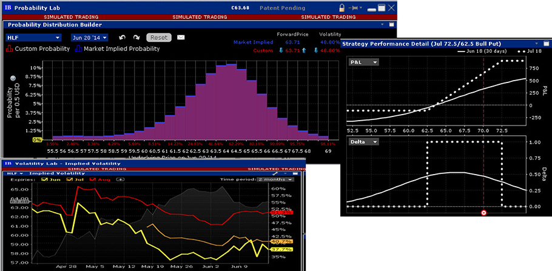Click the envelope mail icon
552x271 pixels.
181,38
